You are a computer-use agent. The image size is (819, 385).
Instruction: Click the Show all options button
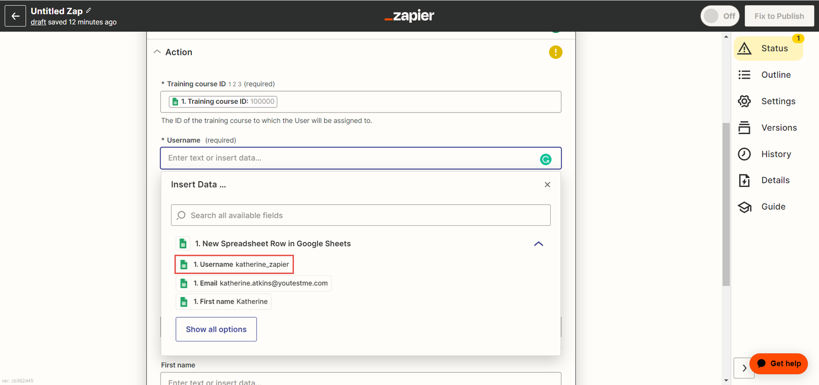coord(216,329)
